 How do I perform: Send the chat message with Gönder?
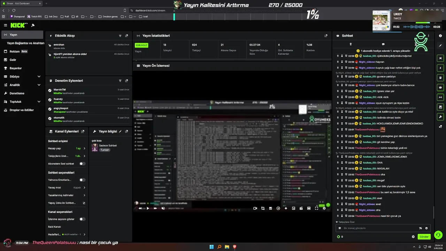424,237
